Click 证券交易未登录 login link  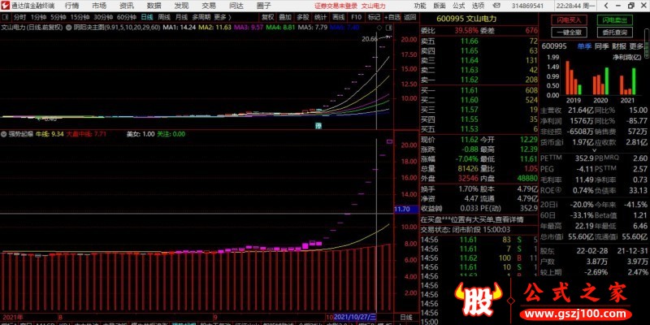pyautogui.click(x=336, y=6)
